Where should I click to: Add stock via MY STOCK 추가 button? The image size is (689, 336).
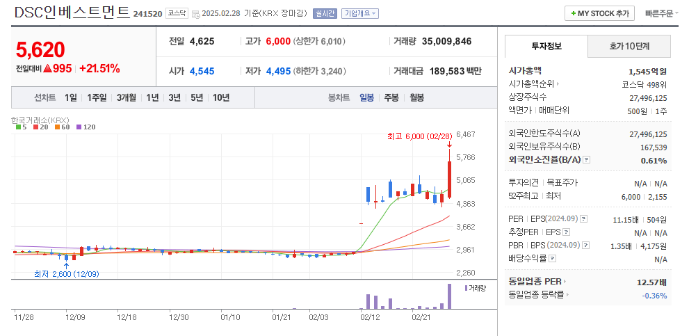coord(599,13)
